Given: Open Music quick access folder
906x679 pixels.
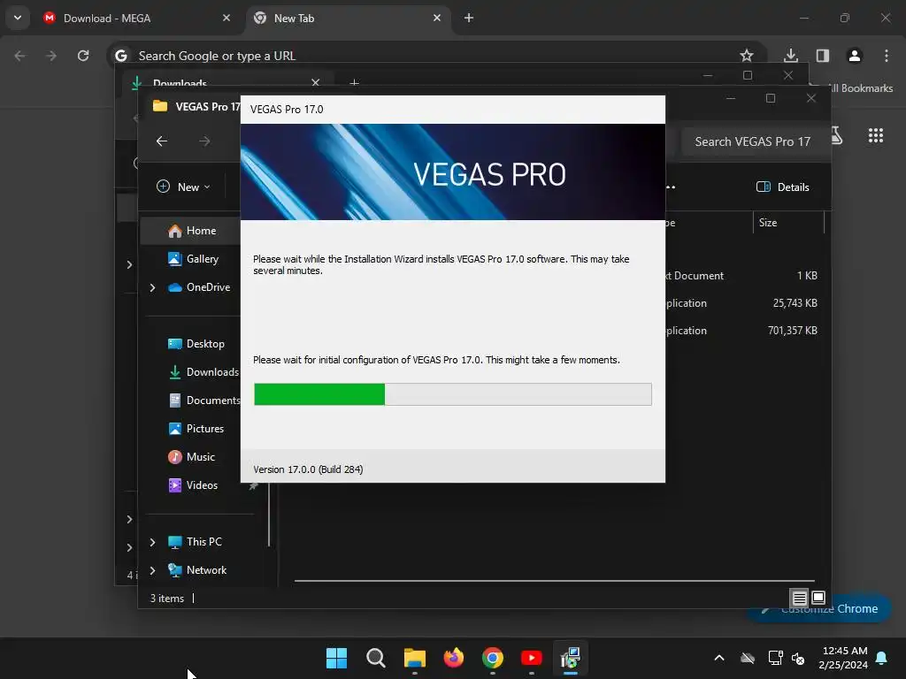Looking at the screenshot, I should coord(200,457).
